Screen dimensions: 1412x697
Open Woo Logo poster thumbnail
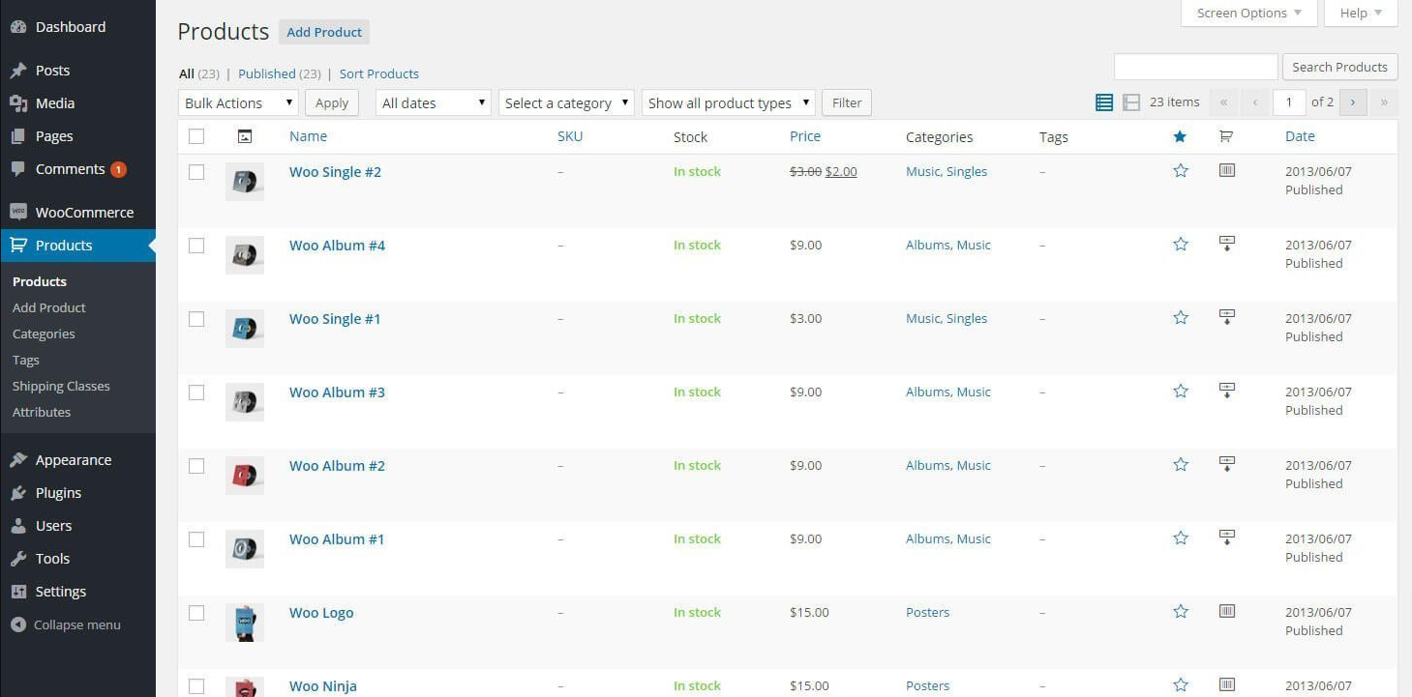(244, 623)
